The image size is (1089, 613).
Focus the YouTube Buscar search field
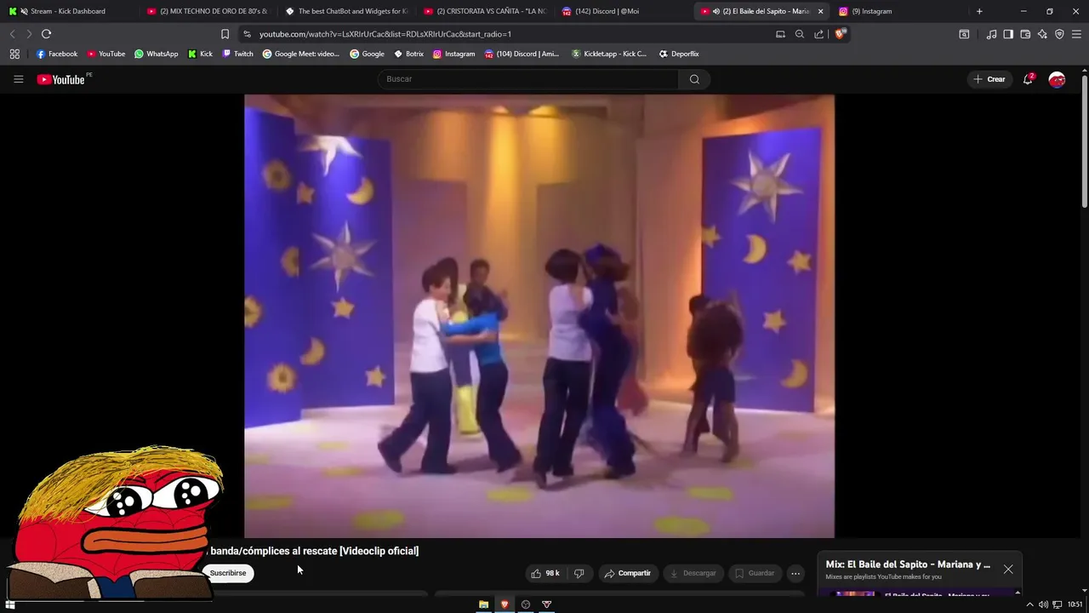[x=528, y=79]
